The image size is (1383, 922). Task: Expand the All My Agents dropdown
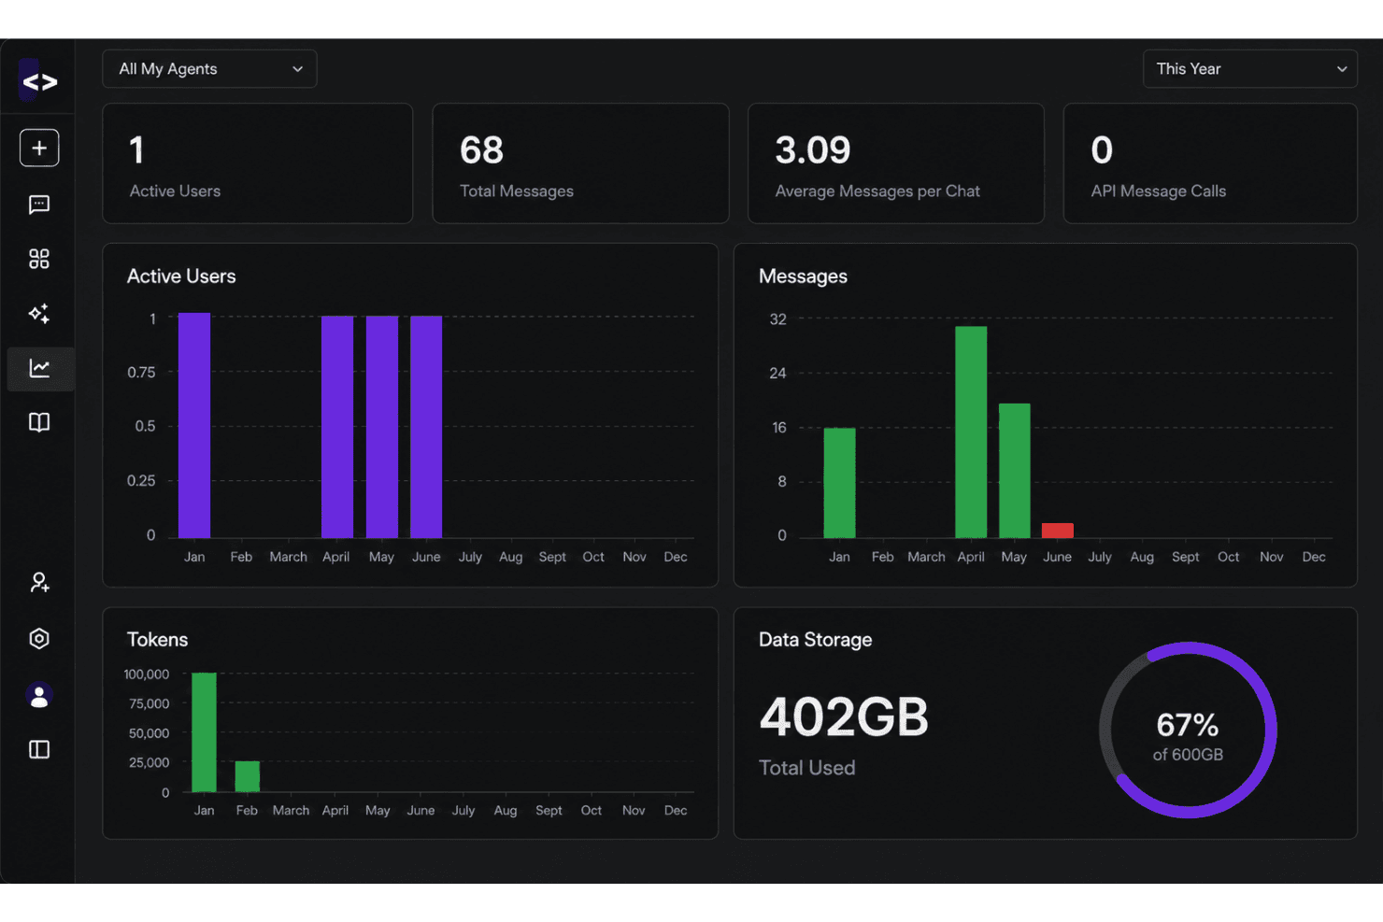[209, 69]
